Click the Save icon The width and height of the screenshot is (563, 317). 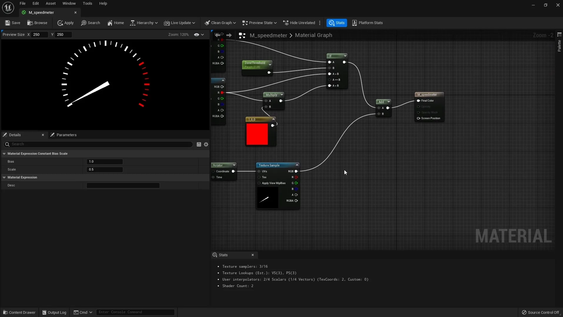(x=12, y=23)
